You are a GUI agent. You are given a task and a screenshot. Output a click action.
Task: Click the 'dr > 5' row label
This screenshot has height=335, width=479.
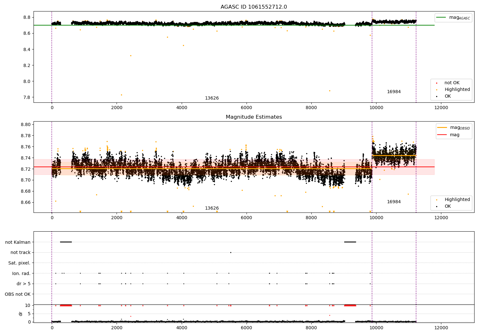[24, 284]
